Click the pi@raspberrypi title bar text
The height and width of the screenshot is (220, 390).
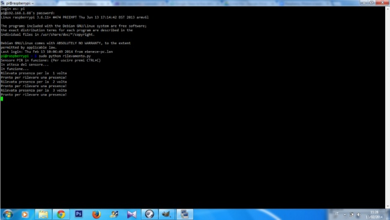point(20,3)
